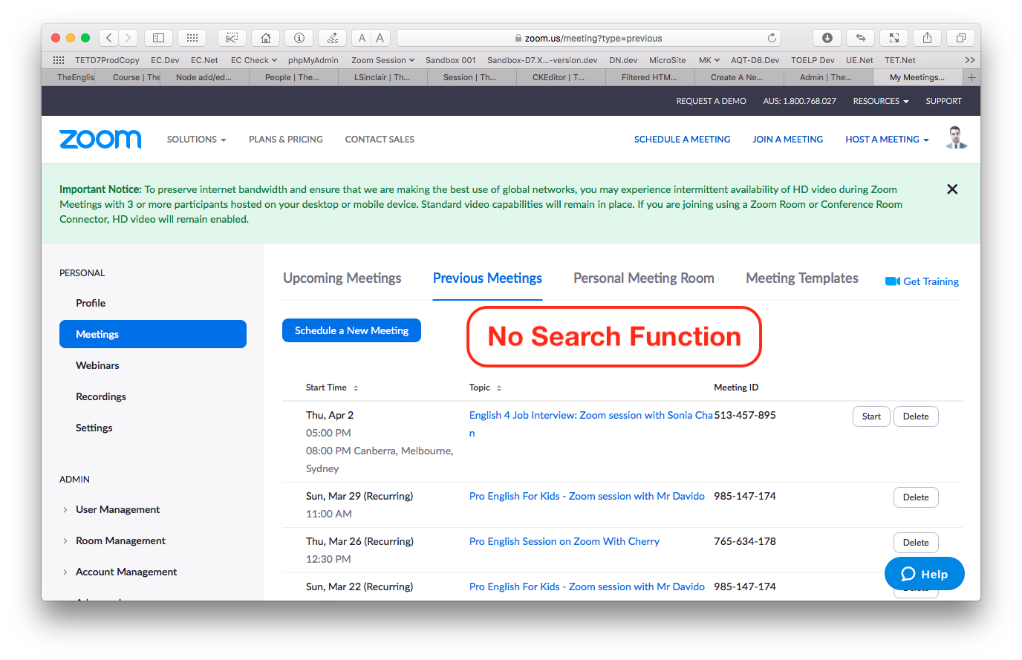Open the RESOURCES dropdown

click(880, 100)
